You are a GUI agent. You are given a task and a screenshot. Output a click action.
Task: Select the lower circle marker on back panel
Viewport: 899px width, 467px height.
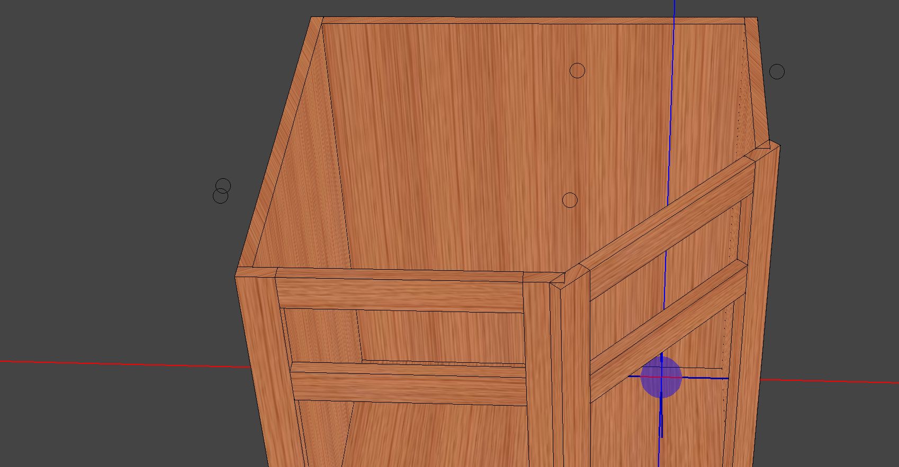click(570, 200)
